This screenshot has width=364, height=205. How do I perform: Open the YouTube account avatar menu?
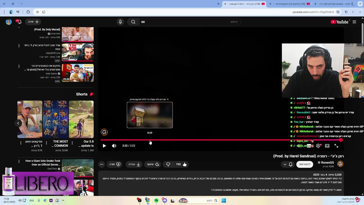(x=9, y=22)
